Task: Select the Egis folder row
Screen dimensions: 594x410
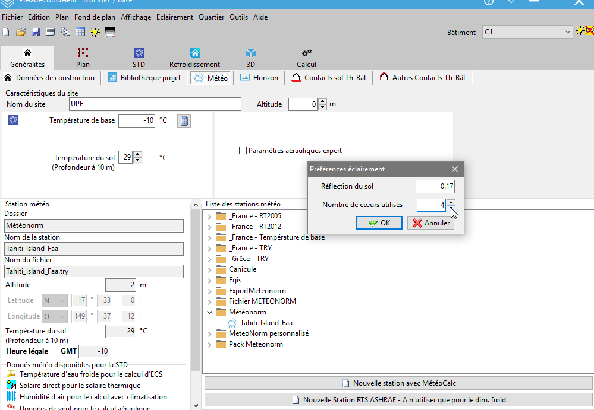Action: (x=235, y=280)
